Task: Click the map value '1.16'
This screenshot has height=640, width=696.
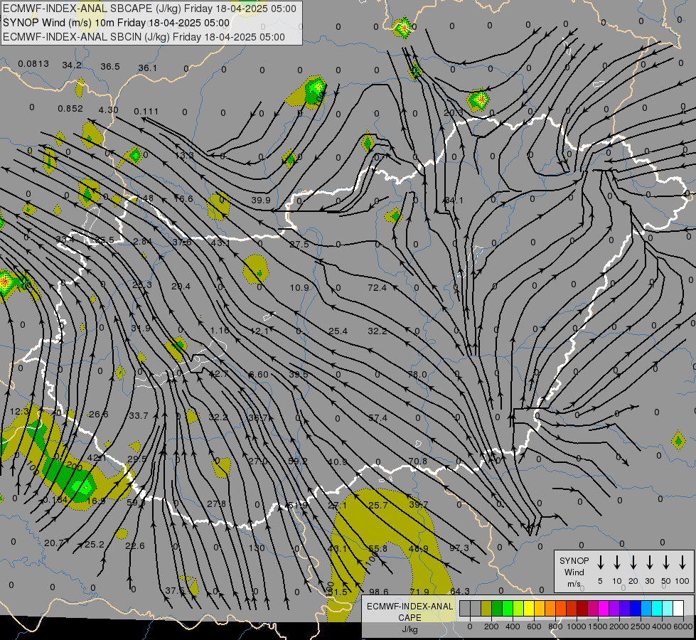Action: [x=220, y=330]
